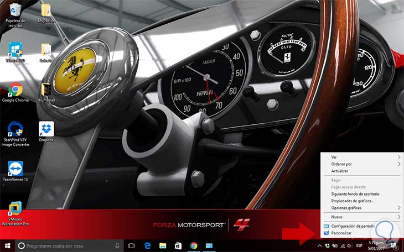Click the Dropbox sync tray icon
404x252 pixels.
328,246
